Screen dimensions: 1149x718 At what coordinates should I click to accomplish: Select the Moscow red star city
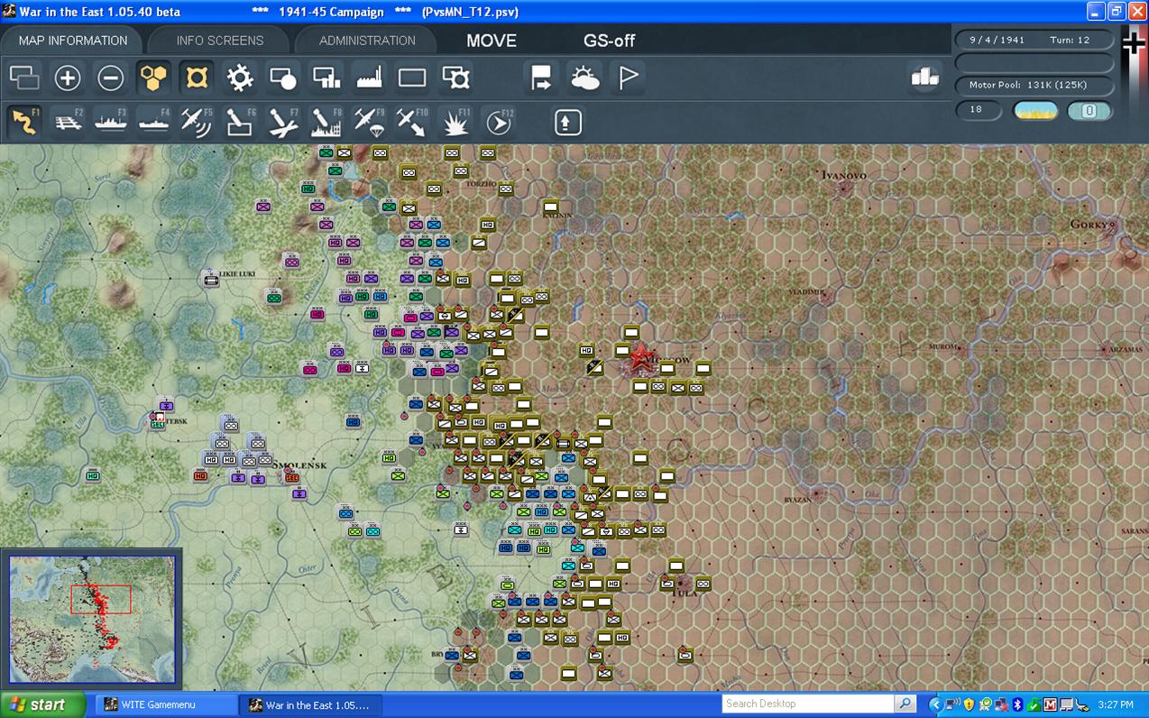(x=641, y=358)
